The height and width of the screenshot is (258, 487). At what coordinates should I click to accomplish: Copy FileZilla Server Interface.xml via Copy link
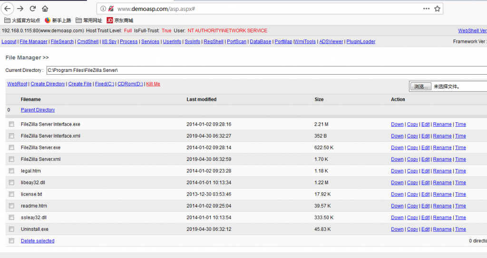tap(412, 136)
